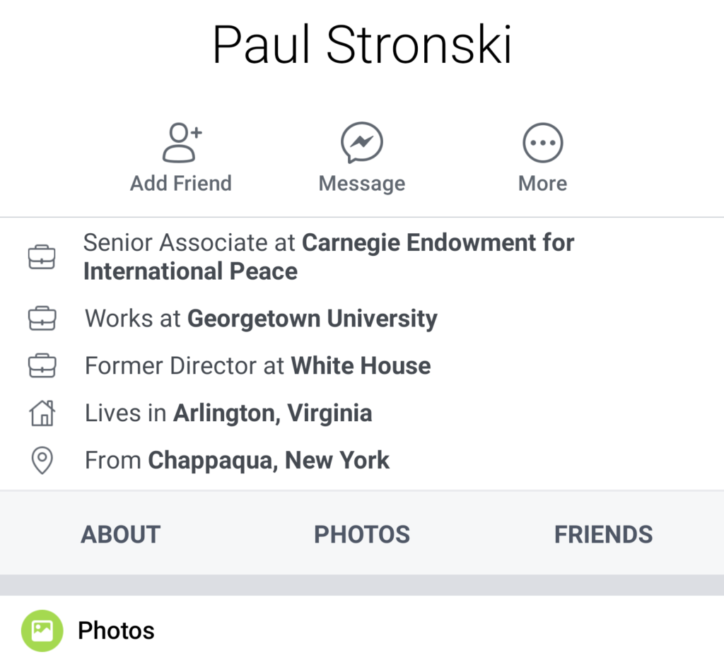724x655 pixels.
Task: Open the Arlington, Virginia location link
Action: [x=272, y=413]
